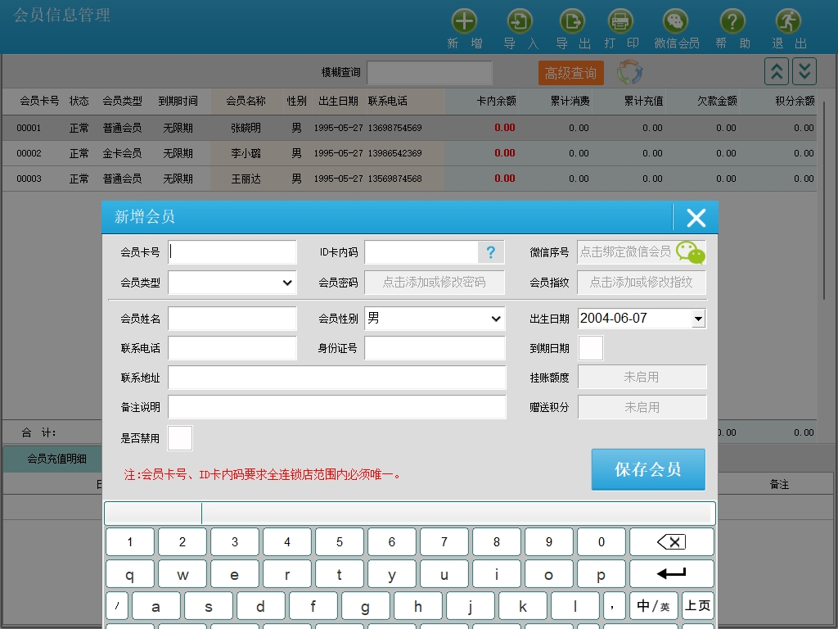
Task: Open the 帮助 help icon
Action: [732, 21]
